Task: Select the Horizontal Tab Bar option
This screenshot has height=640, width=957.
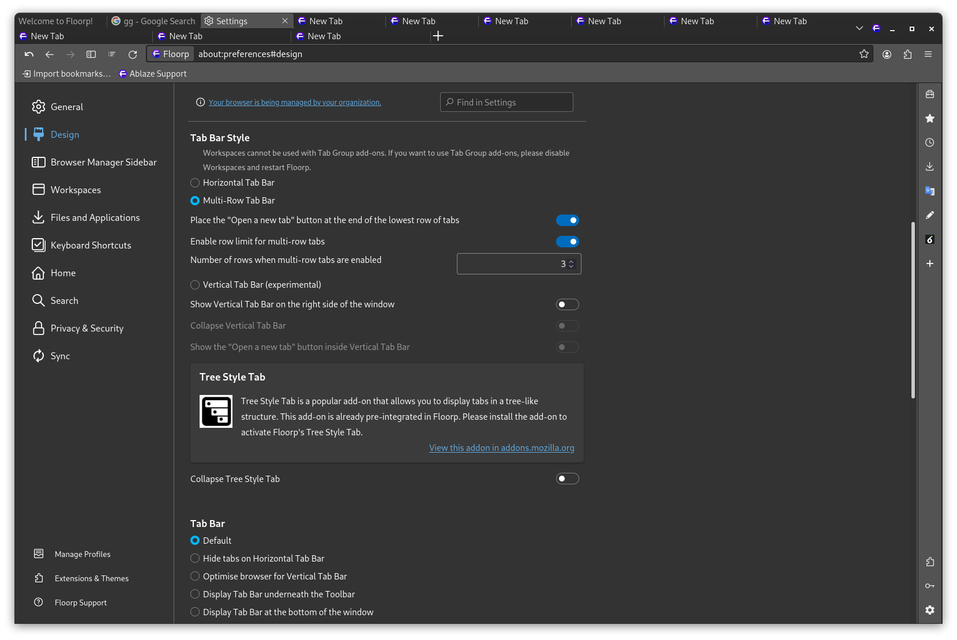Action: pyautogui.click(x=195, y=182)
